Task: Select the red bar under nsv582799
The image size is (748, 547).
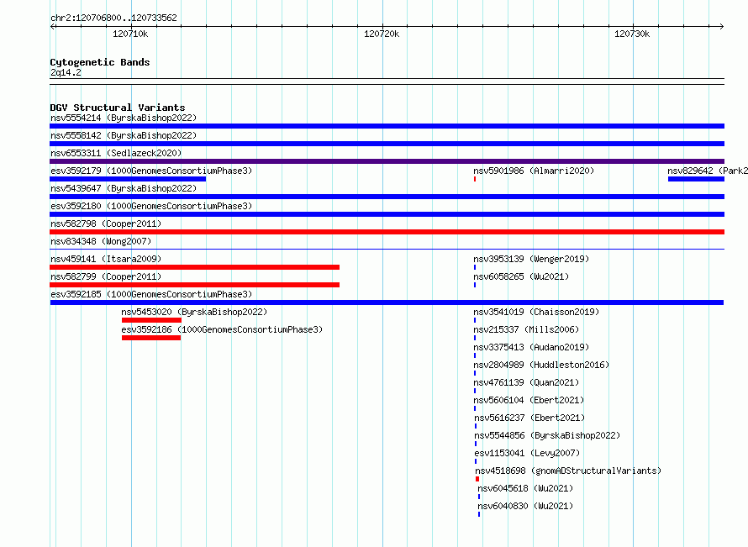Action: (195, 285)
